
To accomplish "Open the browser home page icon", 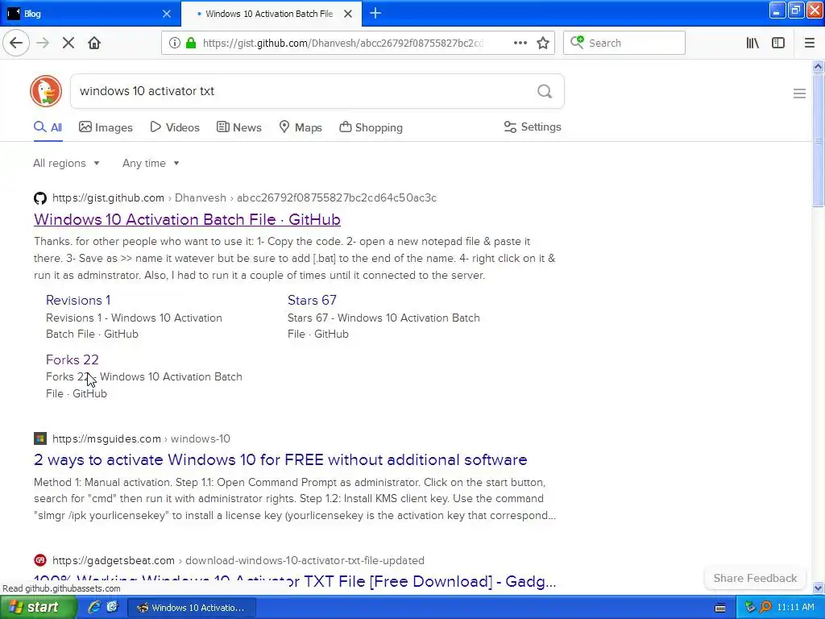I will 94,44.
